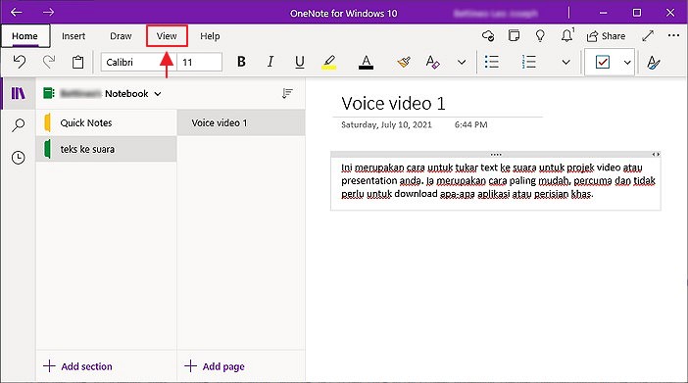The image size is (688, 383).
Task: Go forward with the right arrow
Action: tap(48, 13)
